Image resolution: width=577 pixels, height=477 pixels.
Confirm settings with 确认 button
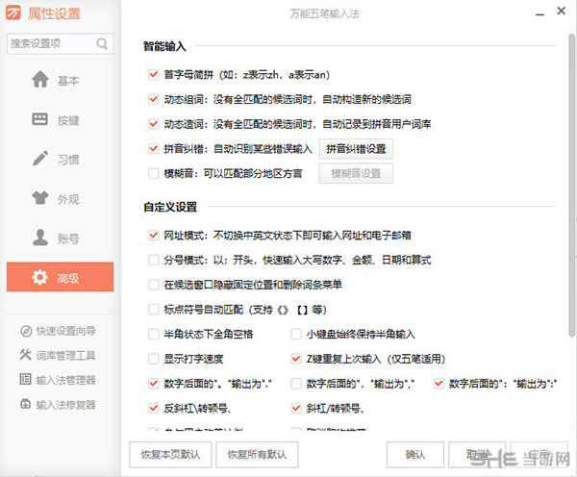[415, 455]
